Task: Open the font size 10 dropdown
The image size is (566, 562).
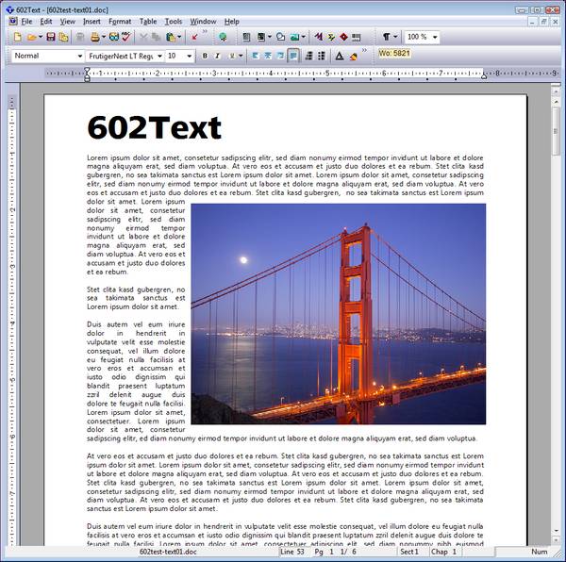Action: [x=190, y=57]
